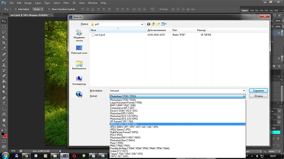Go up one folder level in Save As
284x159 pixels.
[153, 24]
